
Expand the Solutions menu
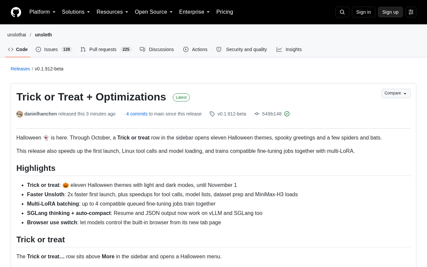click(x=76, y=12)
